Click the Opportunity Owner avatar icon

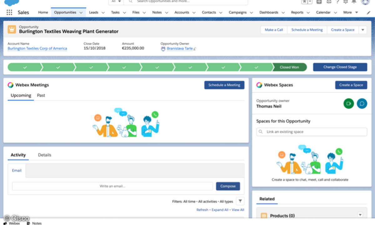[x=163, y=49]
